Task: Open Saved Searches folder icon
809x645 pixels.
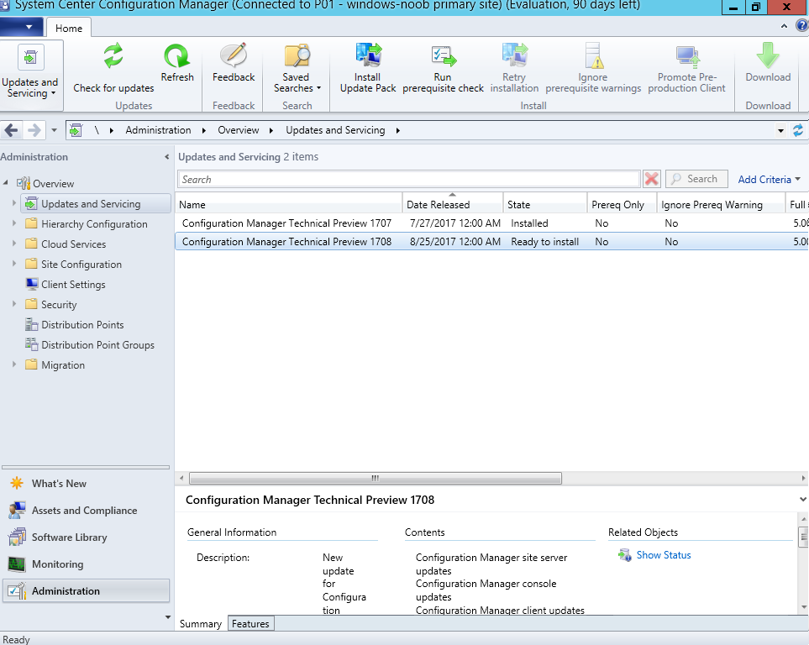Action: coord(297,55)
